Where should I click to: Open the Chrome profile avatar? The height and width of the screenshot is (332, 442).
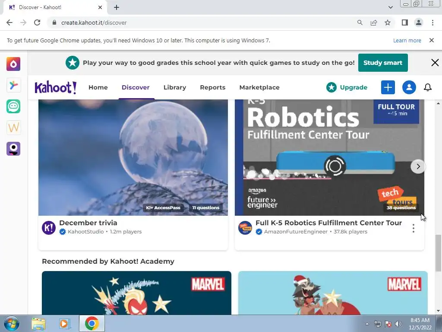click(419, 22)
